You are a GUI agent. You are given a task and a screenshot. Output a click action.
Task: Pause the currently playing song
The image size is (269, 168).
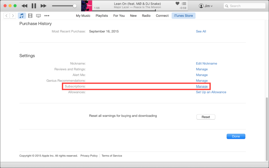click(x=34, y=6)
